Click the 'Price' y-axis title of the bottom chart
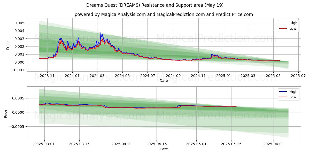This screenshot has width=310, height=155. point(6,114)
